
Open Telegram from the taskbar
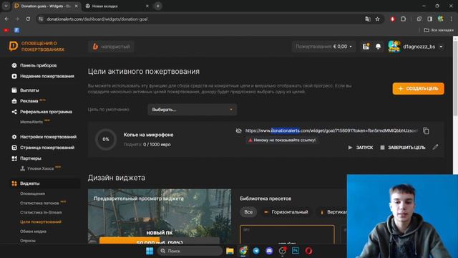coord(256,251)
